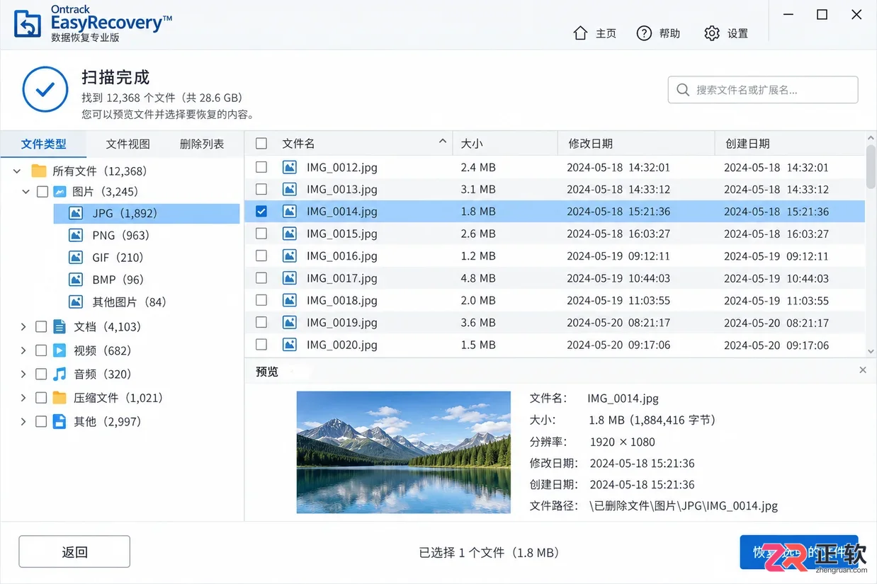Click the home (主页) house icon
Viewport: 877px width, 584px height.
point(580,33)
